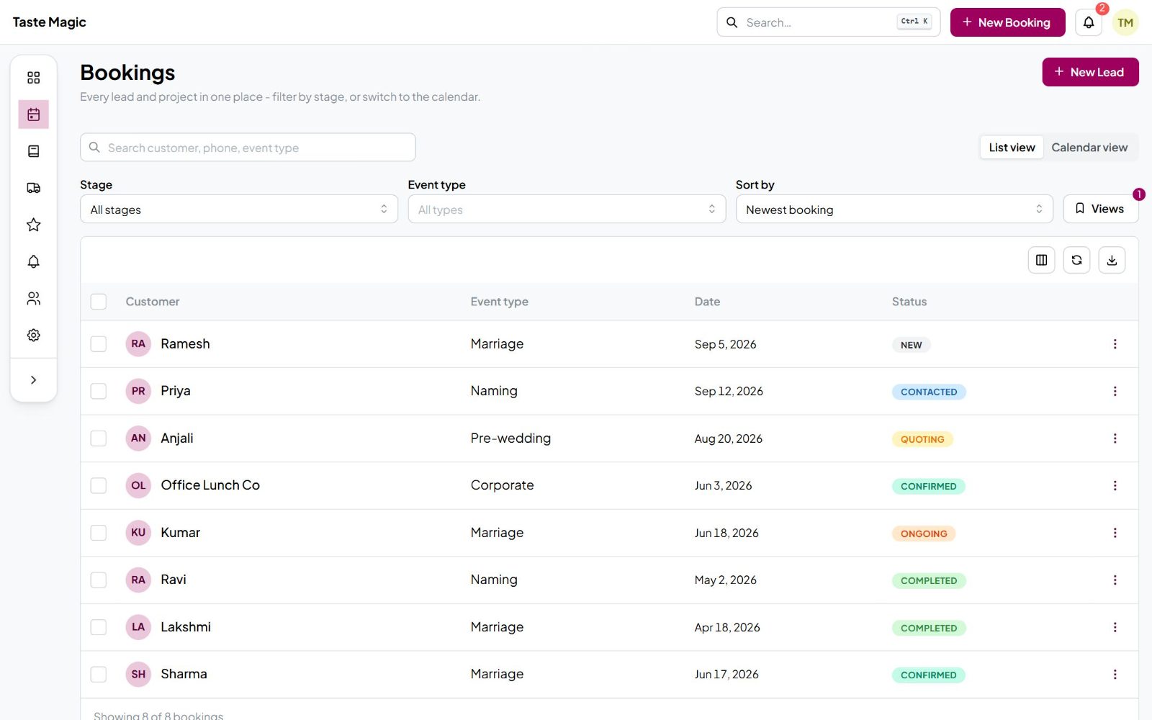Click the QUOTING status badge for Anjali
Screen dimensions: 1152x720
(x=922, y=439)
